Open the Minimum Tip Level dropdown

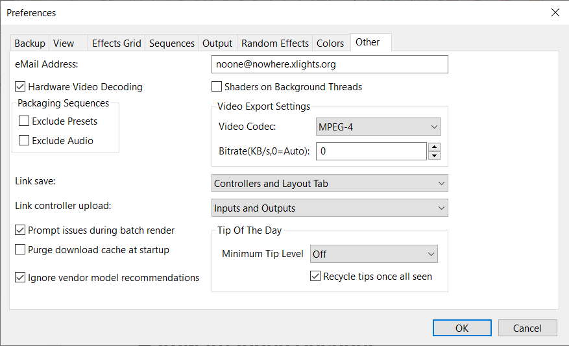pos(374,254)
